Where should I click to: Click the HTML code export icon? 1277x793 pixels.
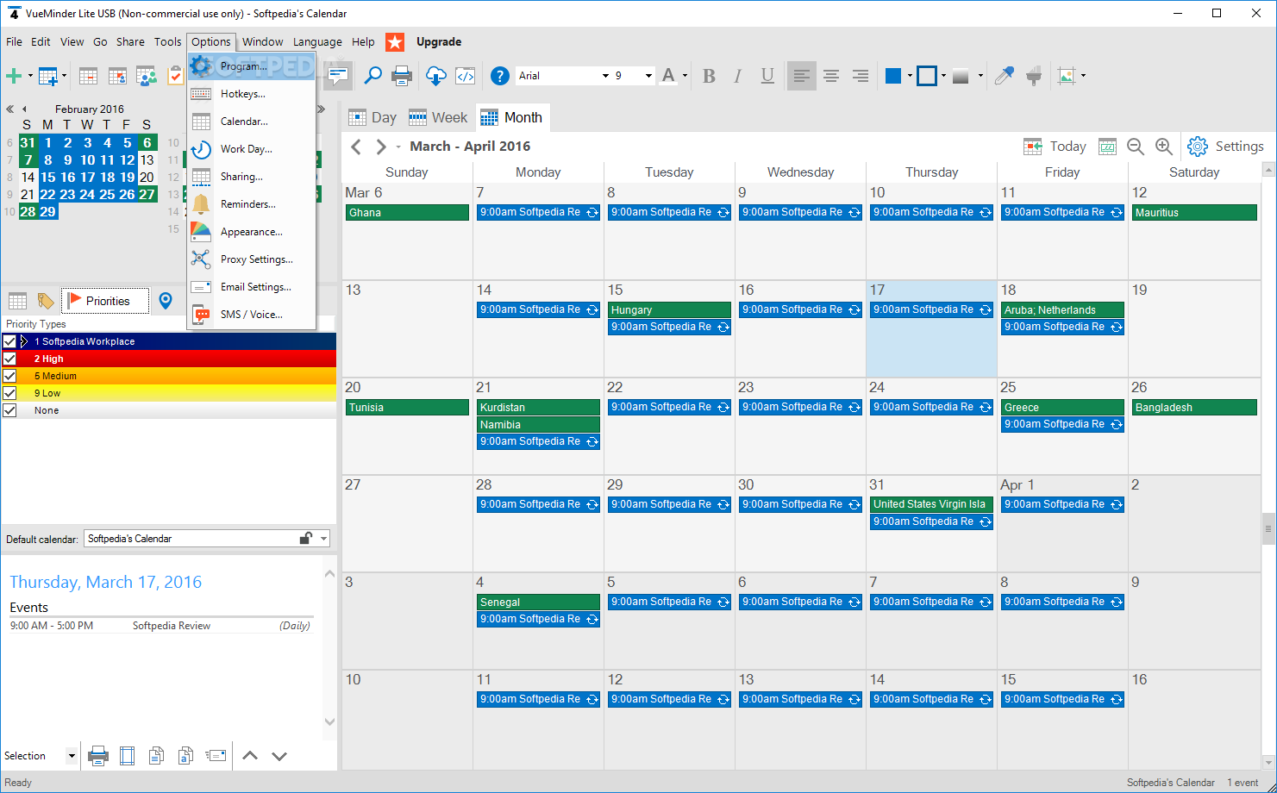tap(466, 76)
